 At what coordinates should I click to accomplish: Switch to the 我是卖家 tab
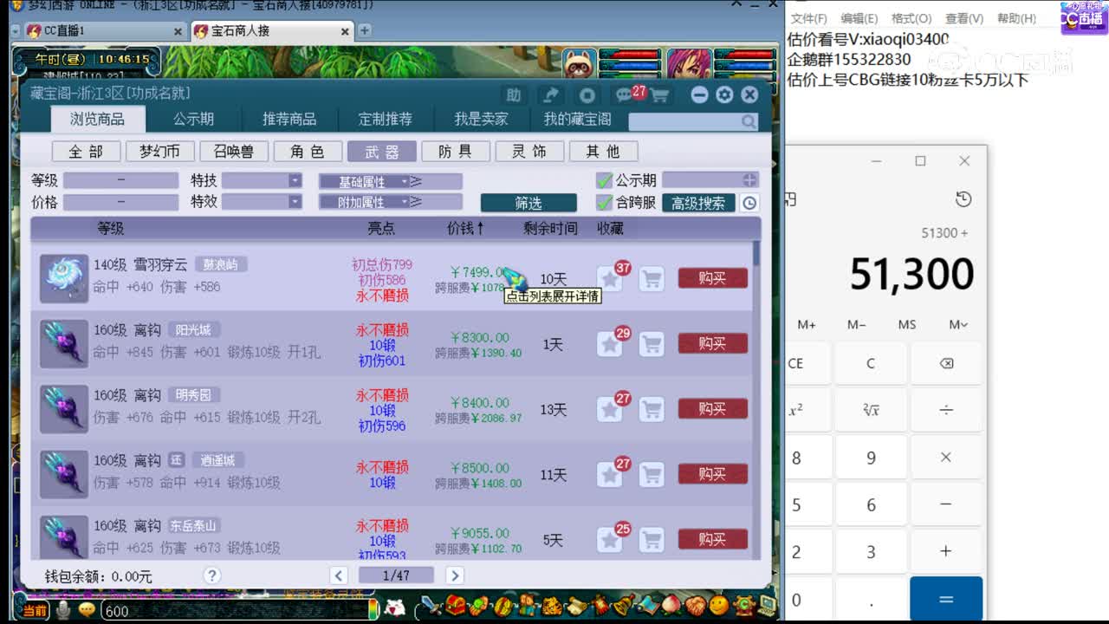click(x=480, y=119)
